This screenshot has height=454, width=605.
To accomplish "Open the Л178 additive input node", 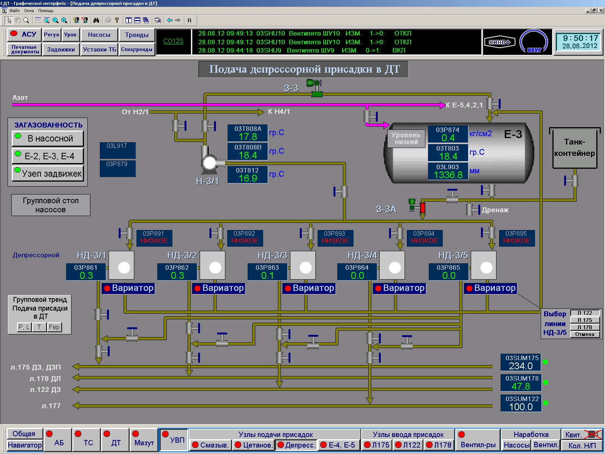I will pyautogui.click(x=439, y=445).
